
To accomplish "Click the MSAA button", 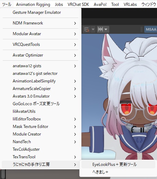I will [x=150, y=29].
